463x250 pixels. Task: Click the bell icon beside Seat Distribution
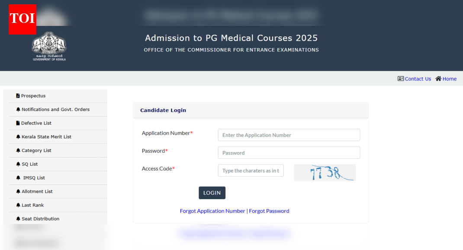[17, 218]
